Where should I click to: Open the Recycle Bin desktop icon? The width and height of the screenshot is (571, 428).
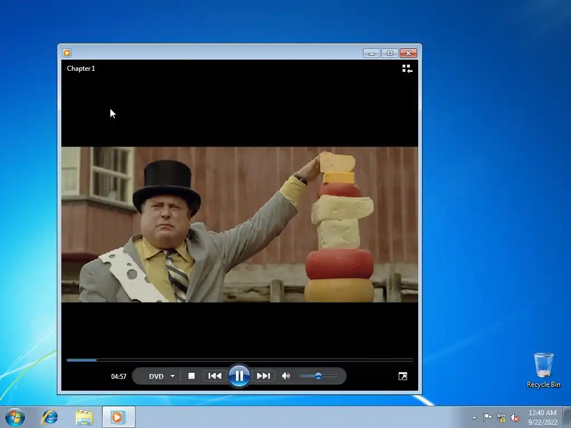click(543, 370)
